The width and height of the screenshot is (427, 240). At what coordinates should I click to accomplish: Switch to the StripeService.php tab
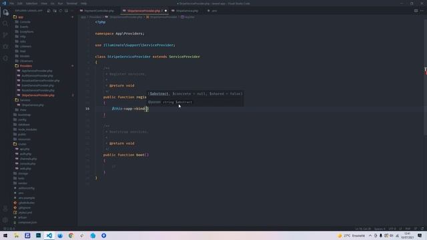pyautogui.click(x=187, y=11)
